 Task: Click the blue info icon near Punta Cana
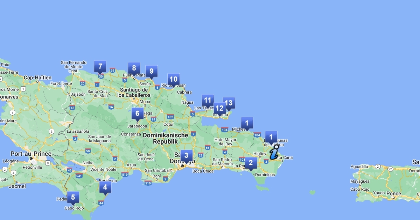pyautogui.click(x=274, y=152)
